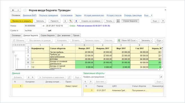Click the Заполнить строку button
The width and height of the screenshot is (185, 103).
(92, 40)
